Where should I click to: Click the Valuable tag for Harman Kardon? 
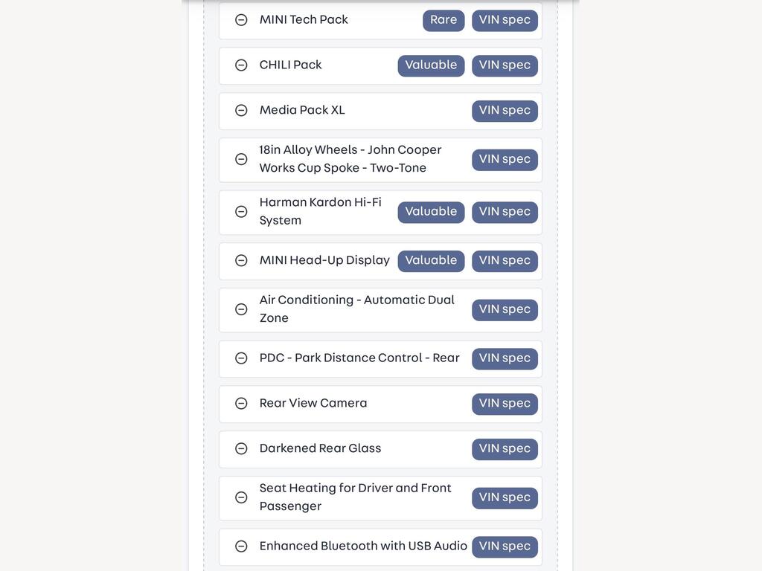click(x=431, y=212)
